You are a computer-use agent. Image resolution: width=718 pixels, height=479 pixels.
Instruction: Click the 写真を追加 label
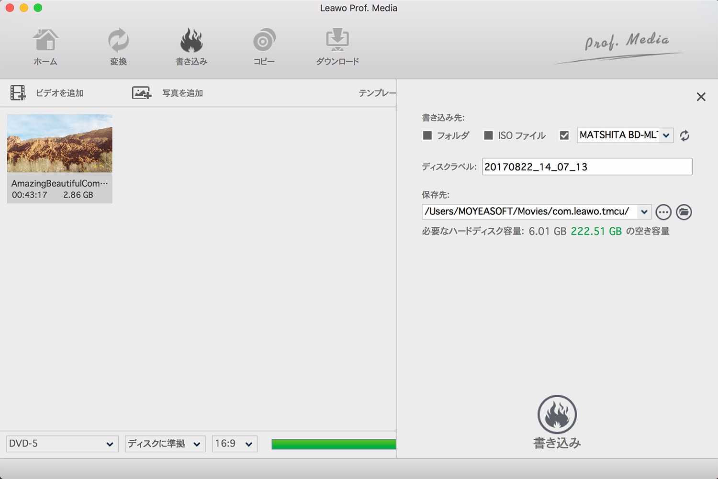tap(182, 93)
